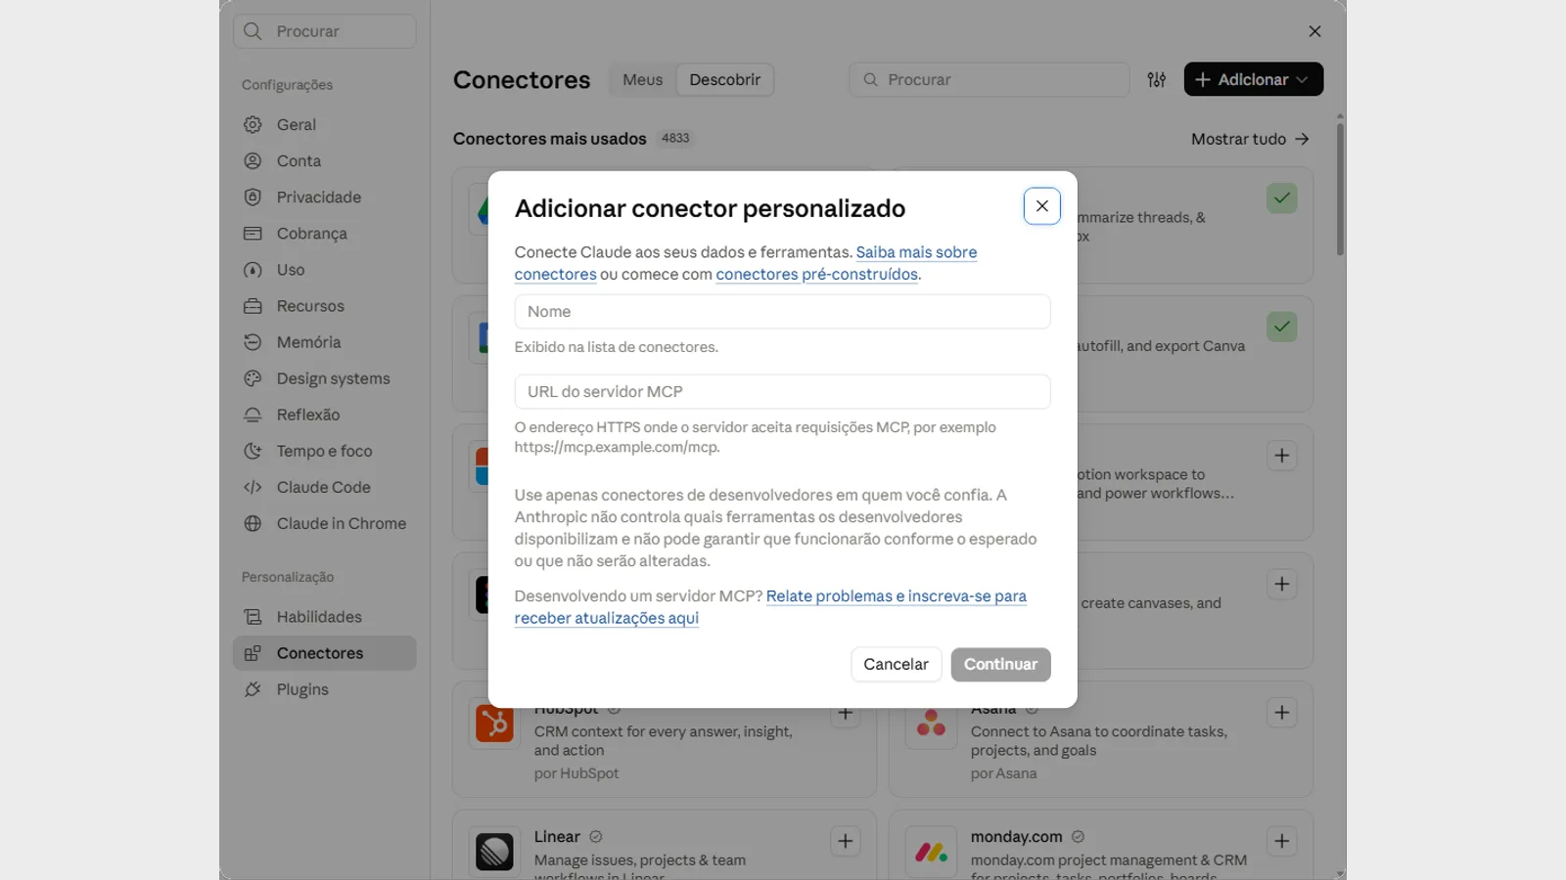Go to Privacidade settings
1566x880 pixels.
[x=324, y=198]
